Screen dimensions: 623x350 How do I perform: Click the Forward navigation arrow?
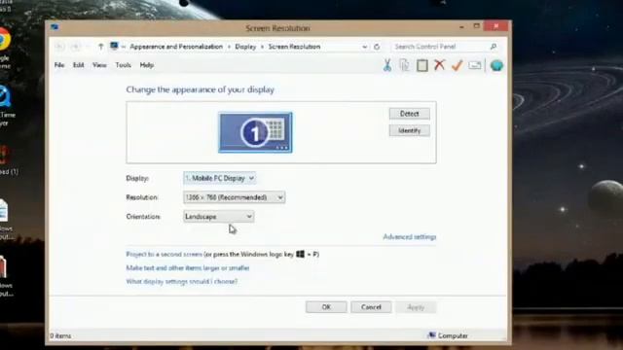tap(76, 47)
